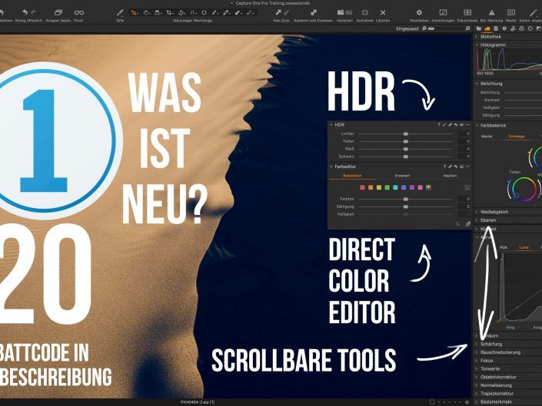Toggle the Raster grid icon
Image resolution: width=542 pixels, height=406 pixels.
click(x=511, y=12)
